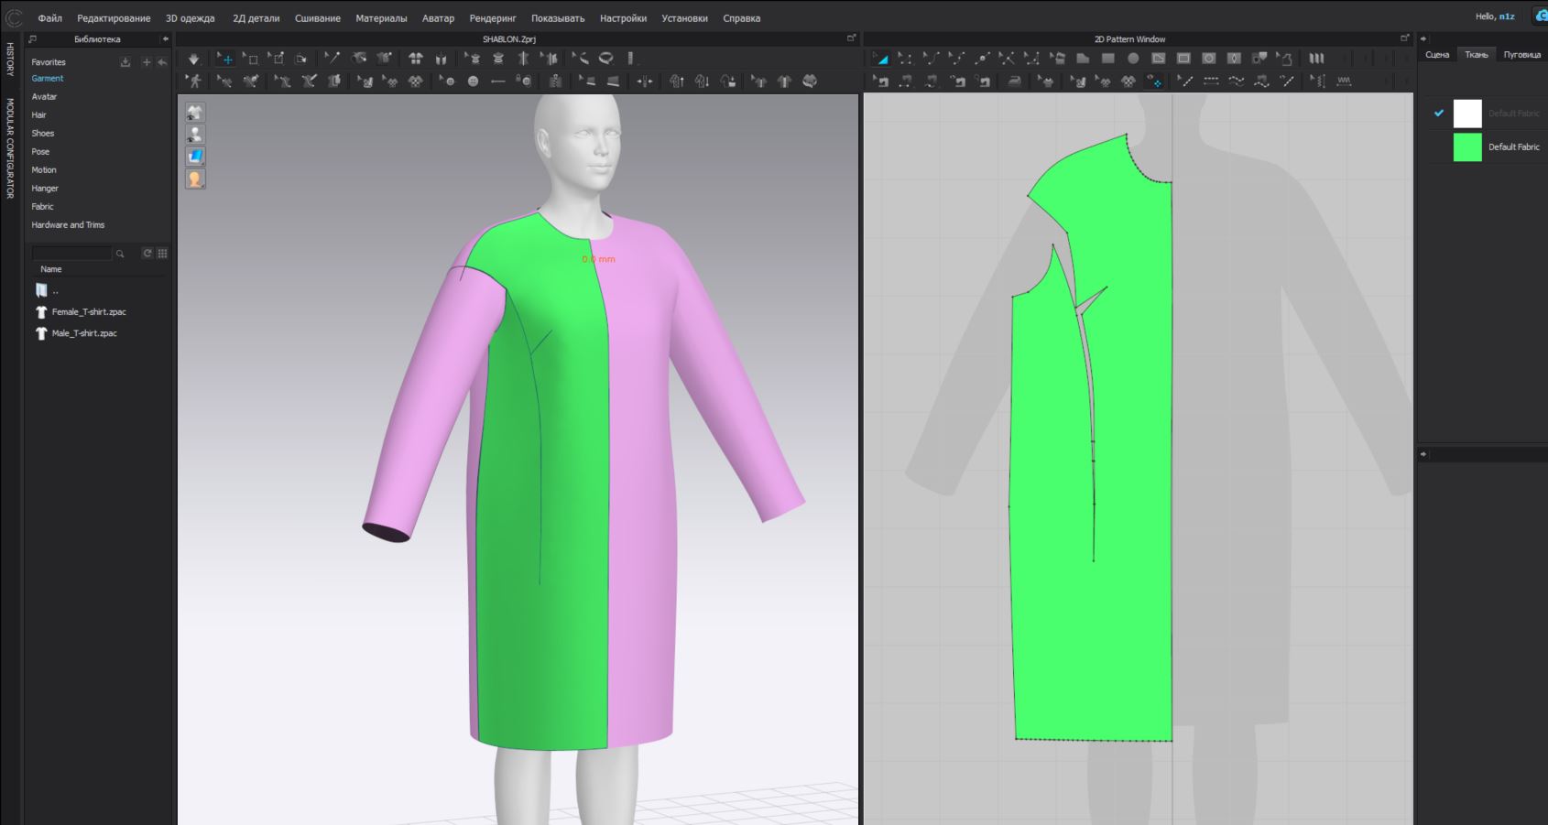1548x825 pixels.
Task: Click the Simulate down-arrow icon
Action: 193,59
